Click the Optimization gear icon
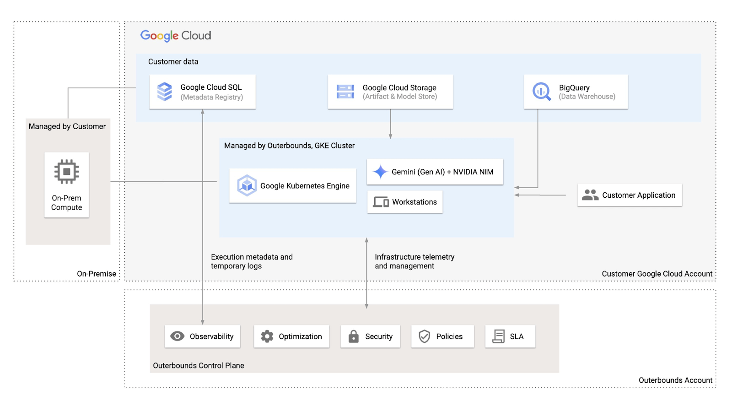This screenshot has width=732, height=412. (267, 336)
